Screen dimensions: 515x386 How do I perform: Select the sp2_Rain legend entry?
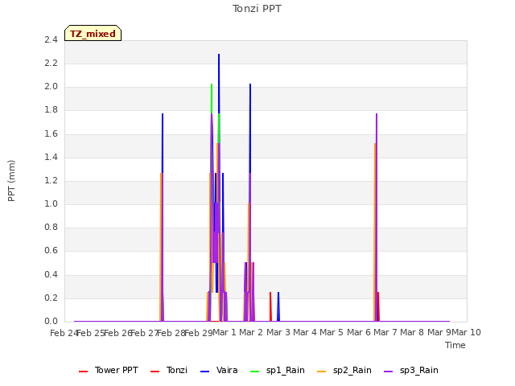[x=344, y=370]
